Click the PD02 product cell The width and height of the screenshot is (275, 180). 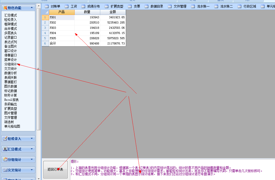[62, 22]
